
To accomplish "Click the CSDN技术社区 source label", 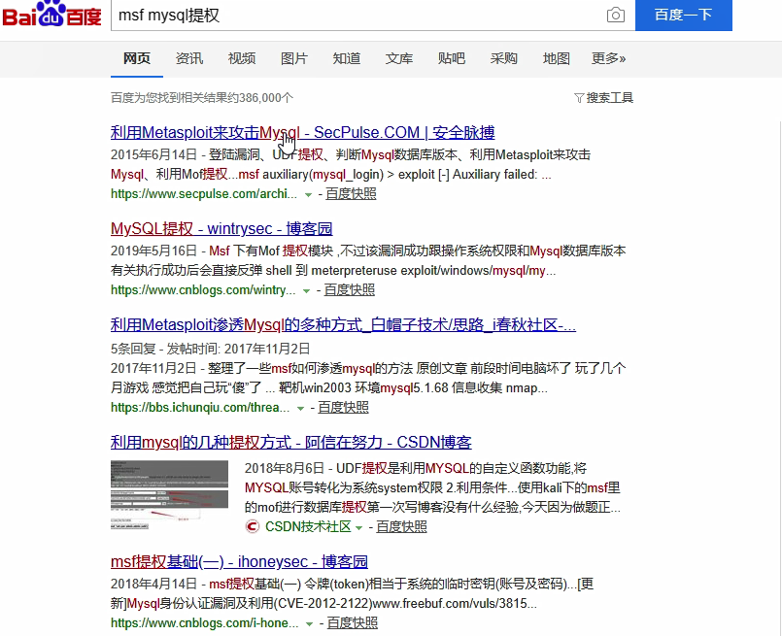I will 308,527.
